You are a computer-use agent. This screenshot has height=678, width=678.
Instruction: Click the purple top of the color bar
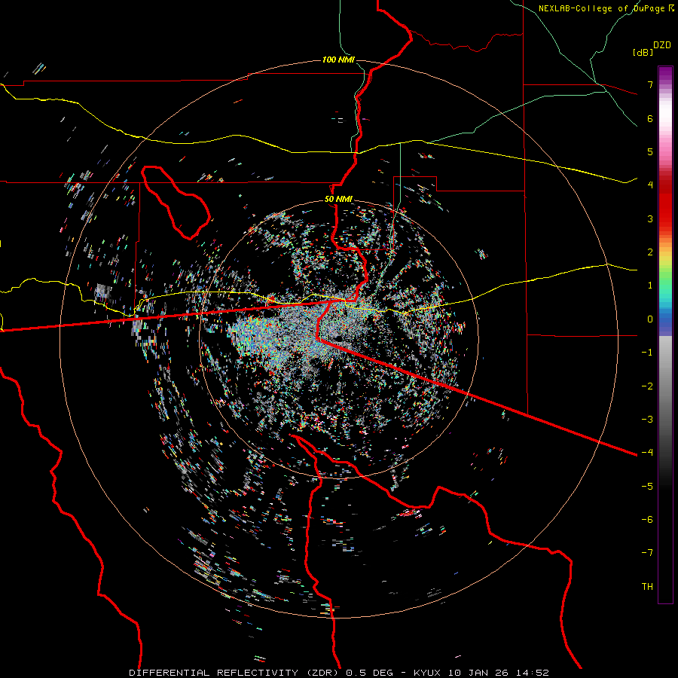click(x=665, y=74)
